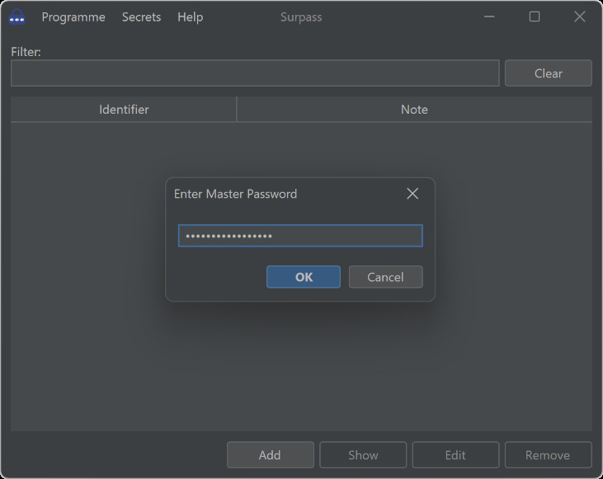Image resolution: width=603 pixels, height=479 pixels.
Task: Click the Surpass padlock app icon
Action: [17, 17]
